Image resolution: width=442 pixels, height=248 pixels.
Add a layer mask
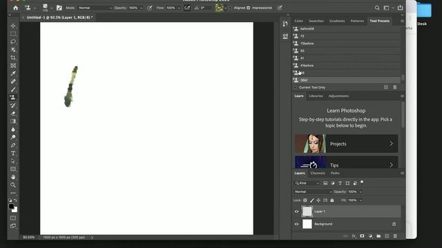(362, 236)
